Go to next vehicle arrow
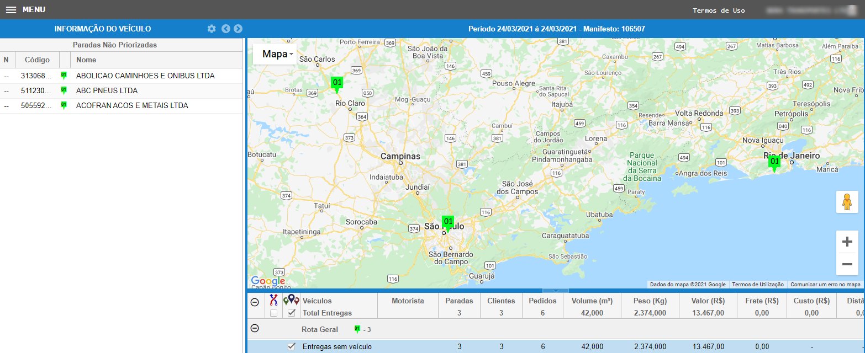 [x=238, y=29]
